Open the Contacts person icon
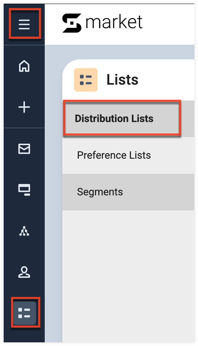Image resolution: width=198 pixels, height=346 pixels. (24, 272)
